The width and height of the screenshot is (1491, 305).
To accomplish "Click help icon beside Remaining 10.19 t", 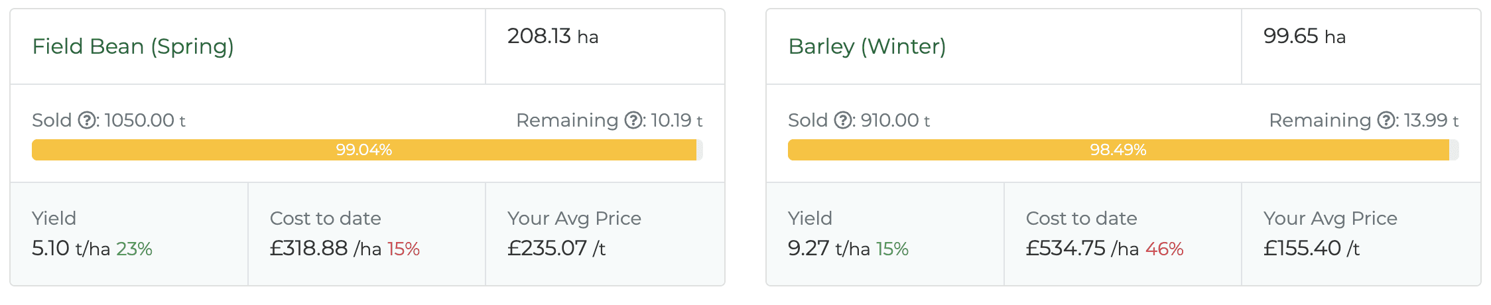I will (x=635, y=120).
